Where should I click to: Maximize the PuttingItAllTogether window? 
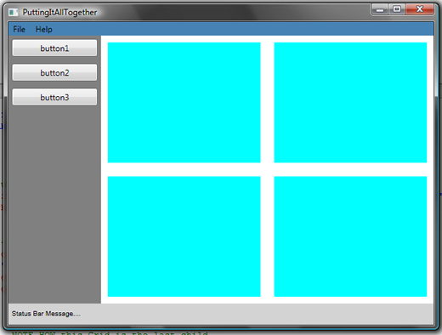click(397, 9)
